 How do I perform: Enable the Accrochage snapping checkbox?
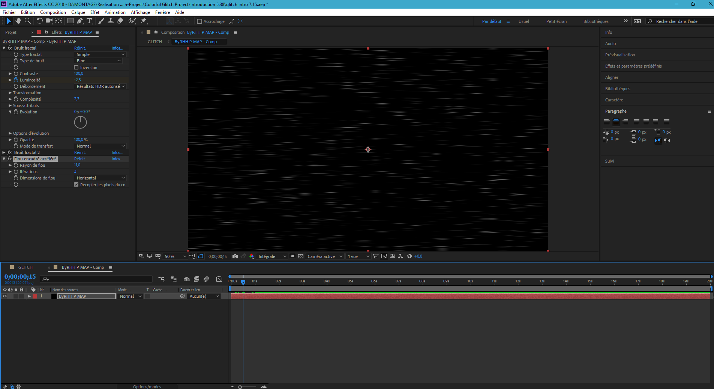[199, 21]
